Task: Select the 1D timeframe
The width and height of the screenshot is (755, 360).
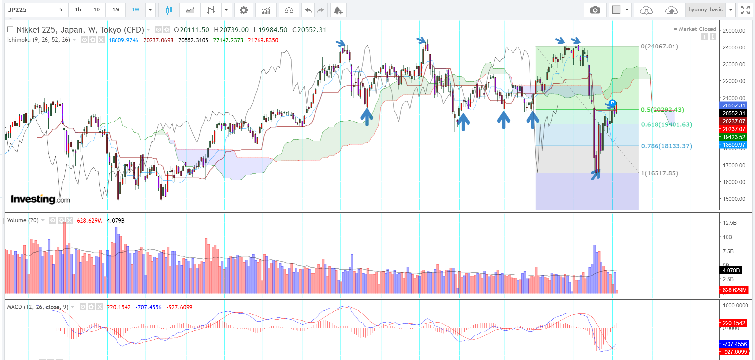Action: coord(97,10)
